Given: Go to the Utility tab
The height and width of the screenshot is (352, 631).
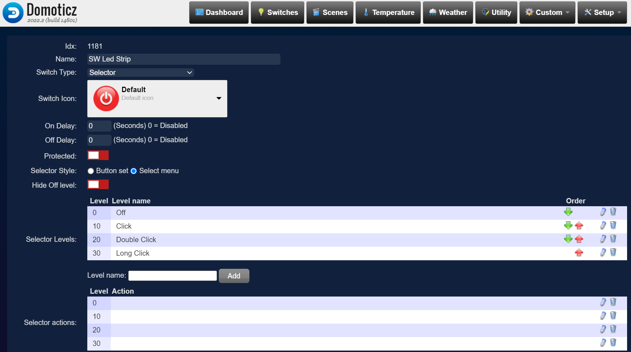Looking at the screenshot, I should [x=496, y=12].
